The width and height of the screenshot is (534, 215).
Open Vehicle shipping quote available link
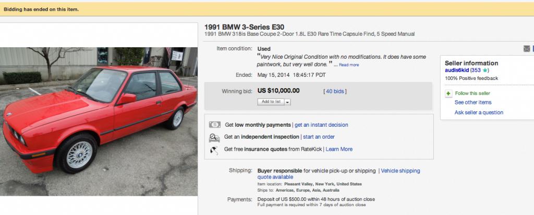[338, 174]
